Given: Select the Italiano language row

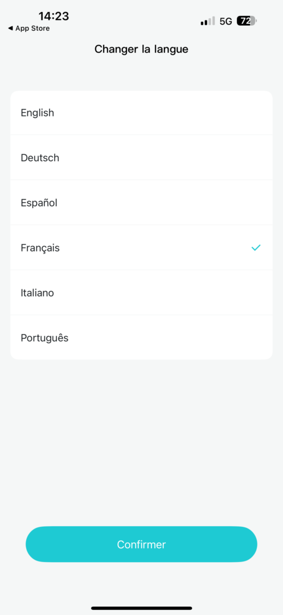Looking at the screenshot, I should click(x=141, y=293).
